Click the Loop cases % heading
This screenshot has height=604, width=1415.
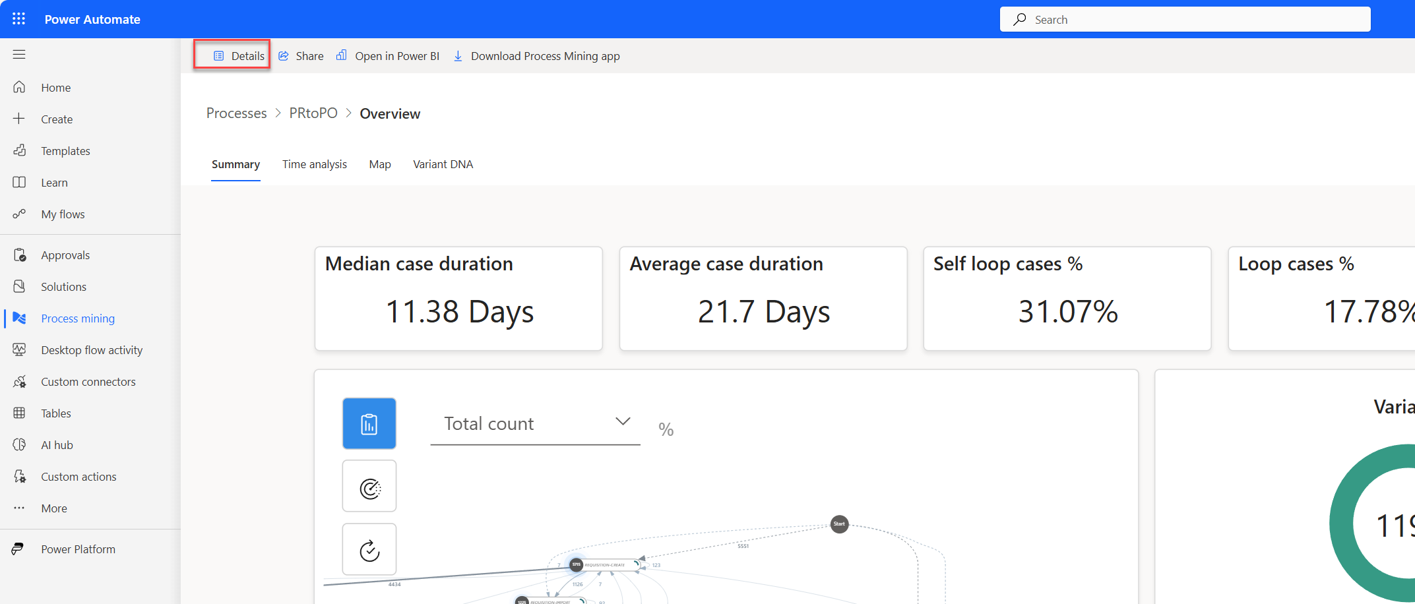(x=1296, y=264)
